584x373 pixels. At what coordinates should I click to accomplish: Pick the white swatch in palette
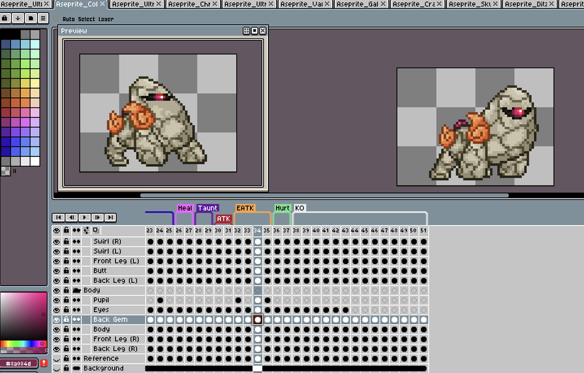(35, 161)
